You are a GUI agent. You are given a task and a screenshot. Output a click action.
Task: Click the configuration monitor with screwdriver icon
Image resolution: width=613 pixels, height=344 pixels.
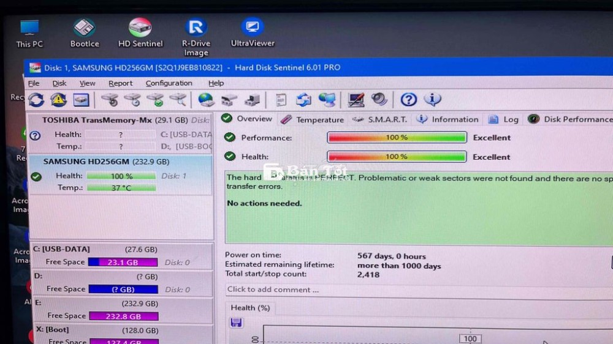point(356,100)
